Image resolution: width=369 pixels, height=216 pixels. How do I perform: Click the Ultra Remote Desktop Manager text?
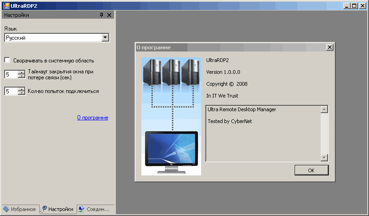(x=242, y=109)
